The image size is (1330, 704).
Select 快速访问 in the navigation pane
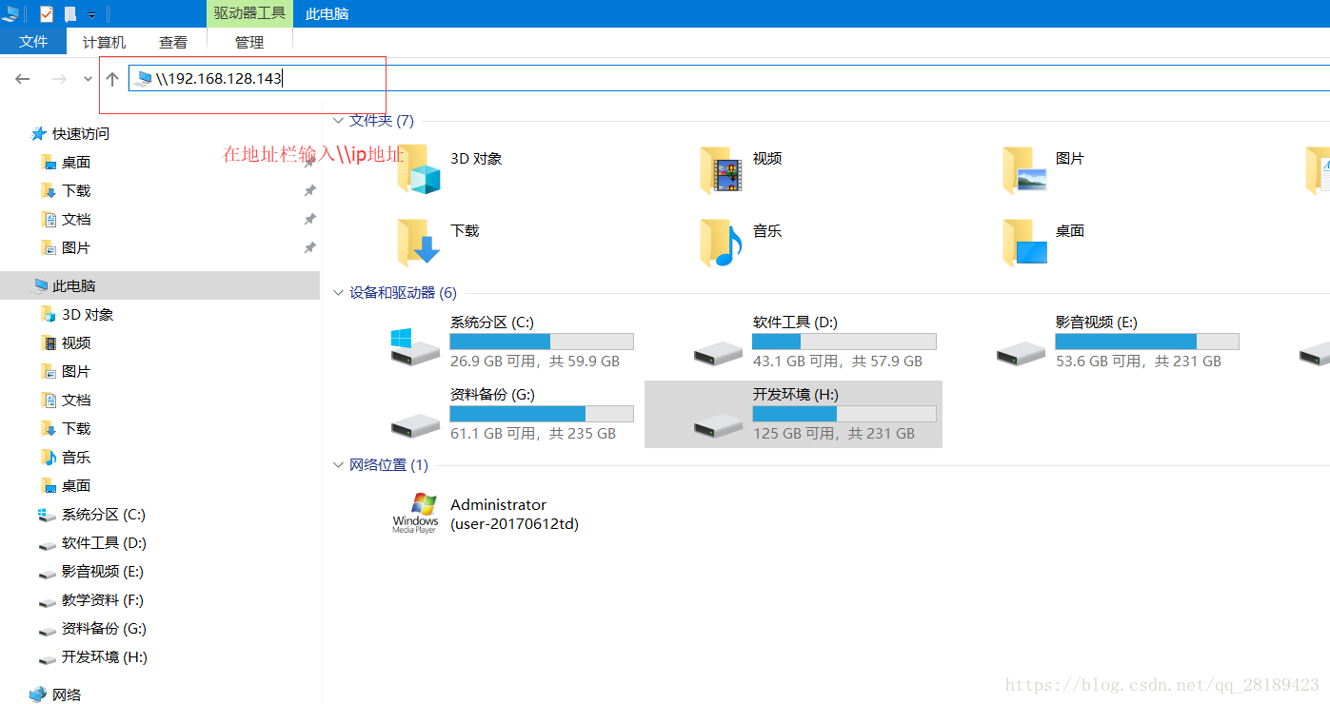coord(80,133)
